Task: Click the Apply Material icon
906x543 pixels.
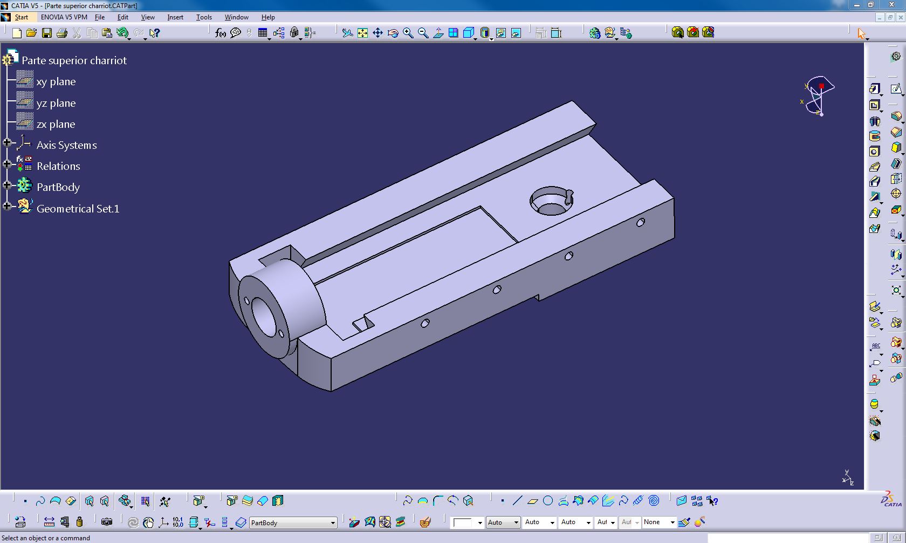Action: point(425,522)
